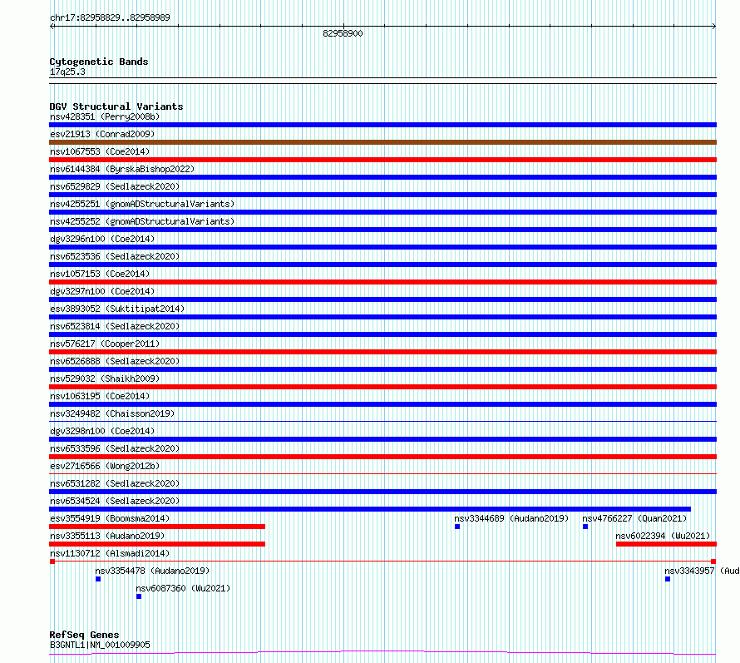The height and width of the screenshot is (663, 740).
Task: Open nsv6531282 (Sedlazeck2020) label
Action: [x=115, y=483]
